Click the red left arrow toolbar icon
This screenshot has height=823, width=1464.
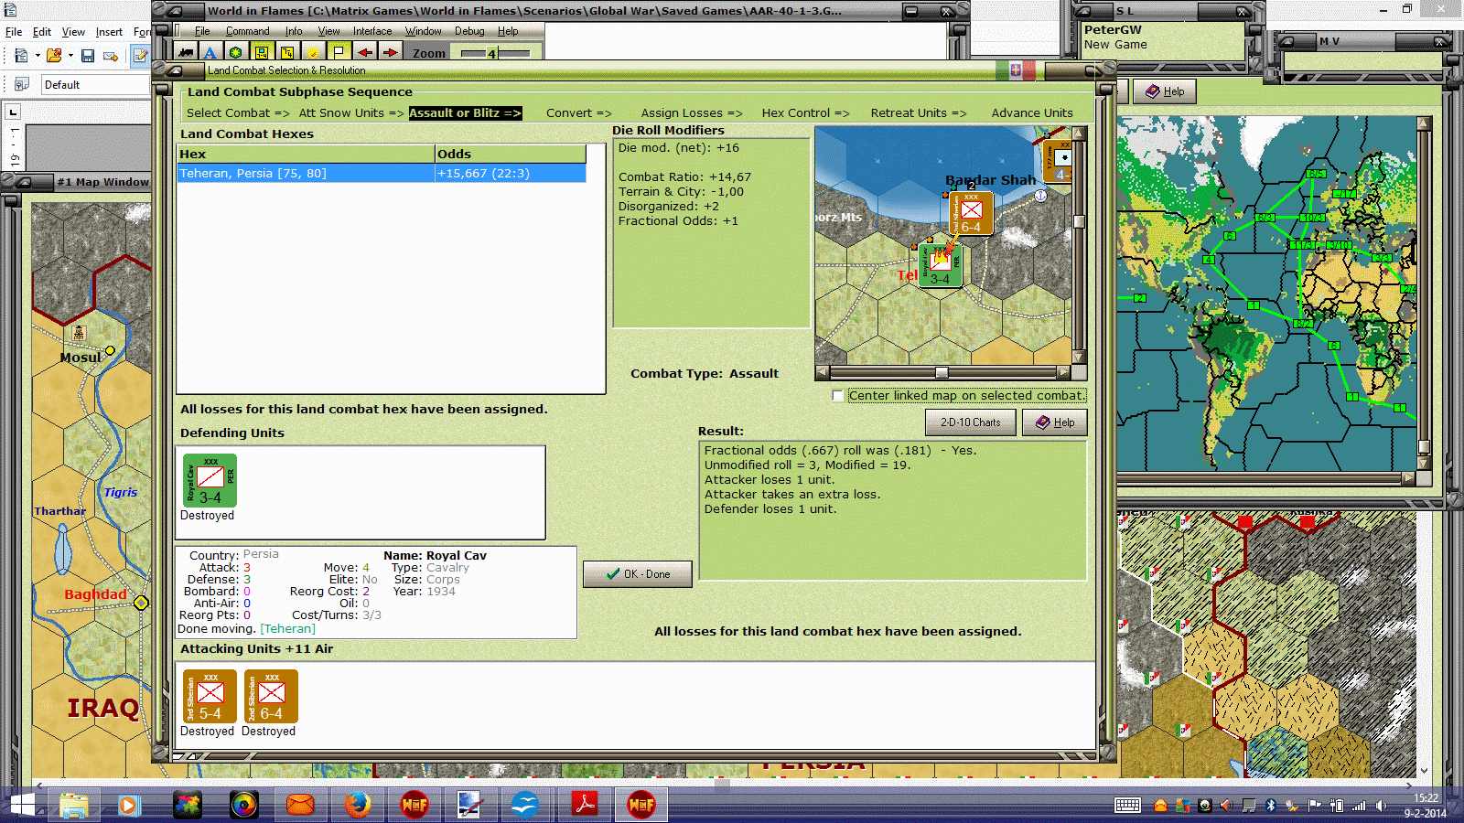(x=364, y=53)
